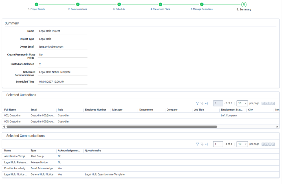Sort custodians by City column
Viewport: 282px width, 184px height.
pos(250,110)
